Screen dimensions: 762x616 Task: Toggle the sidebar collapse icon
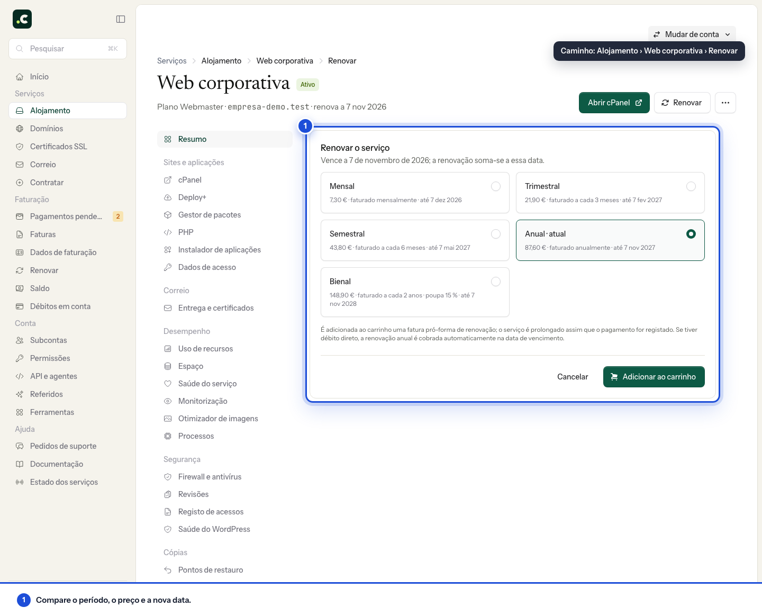(x=121, y=19)
